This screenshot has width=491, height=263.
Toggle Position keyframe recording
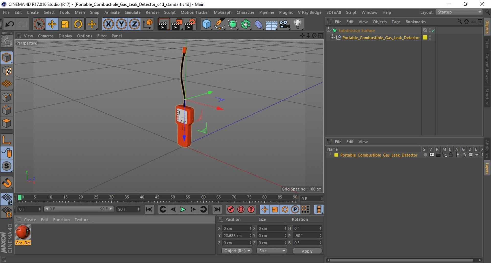pyautogui.click(x=265, y=210)
